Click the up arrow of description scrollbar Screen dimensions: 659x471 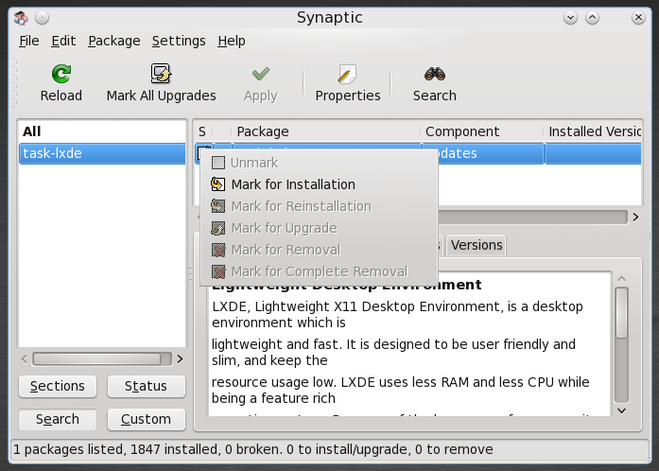coord(621,279)
